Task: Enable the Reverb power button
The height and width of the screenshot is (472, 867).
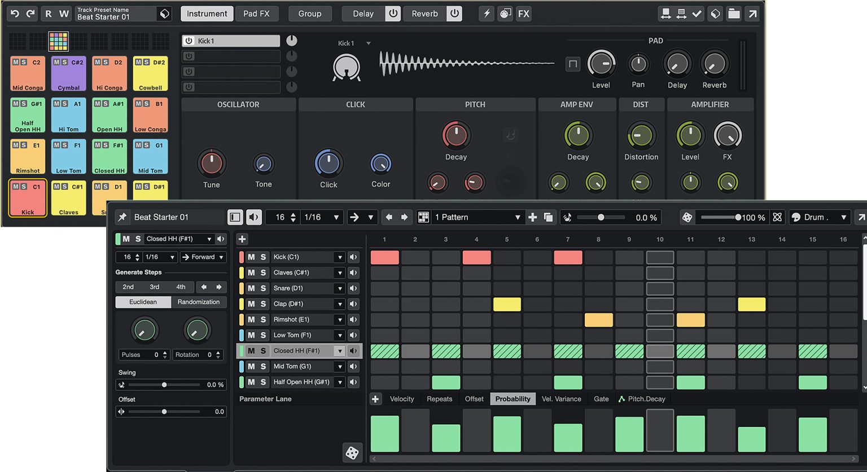Action: 454,13
